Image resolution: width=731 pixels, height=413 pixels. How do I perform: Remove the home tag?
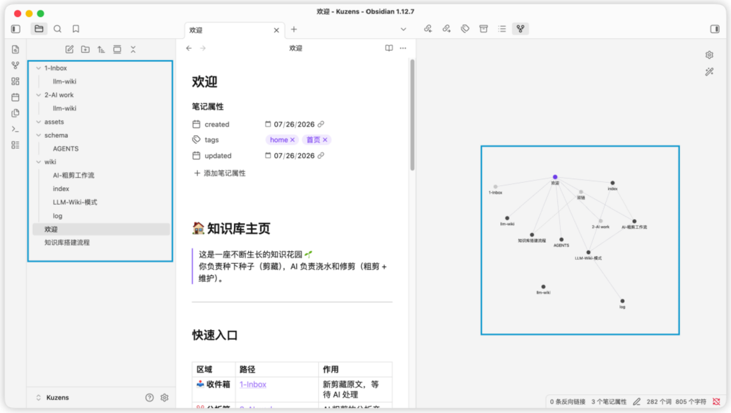coord(292,140)
